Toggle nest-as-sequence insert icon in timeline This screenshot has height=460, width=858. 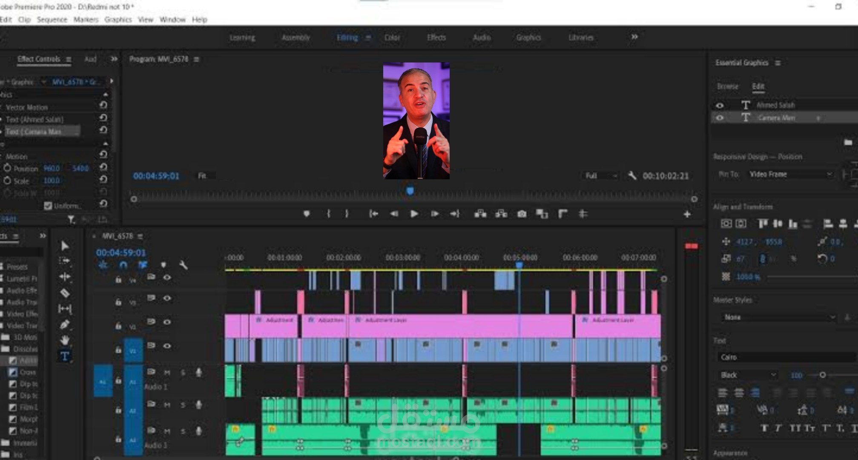click(x=103, y=265)
